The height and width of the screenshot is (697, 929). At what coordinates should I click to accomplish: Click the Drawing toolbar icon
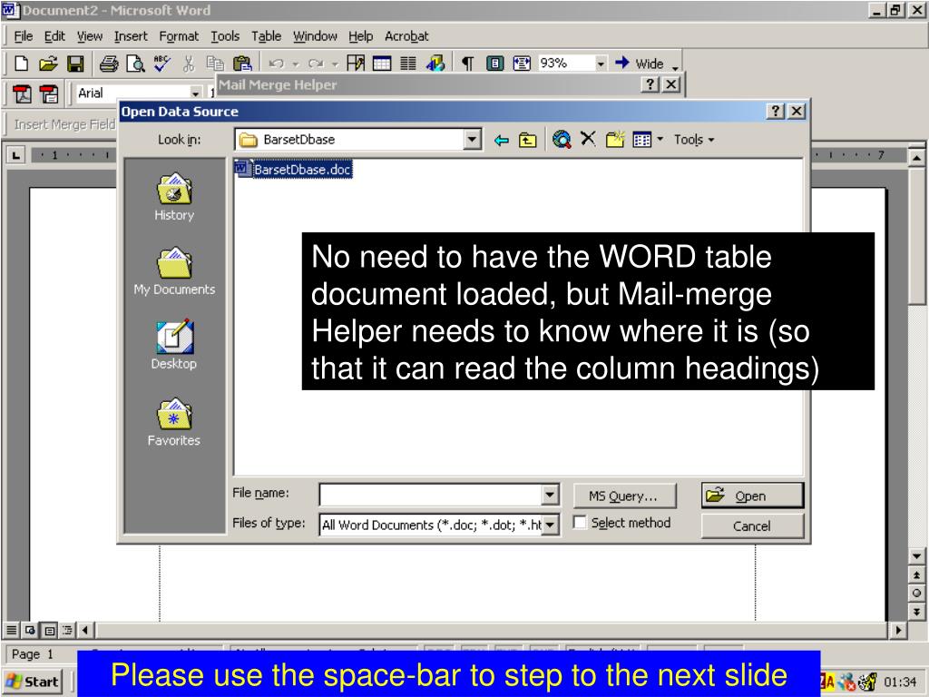(435, 64)
